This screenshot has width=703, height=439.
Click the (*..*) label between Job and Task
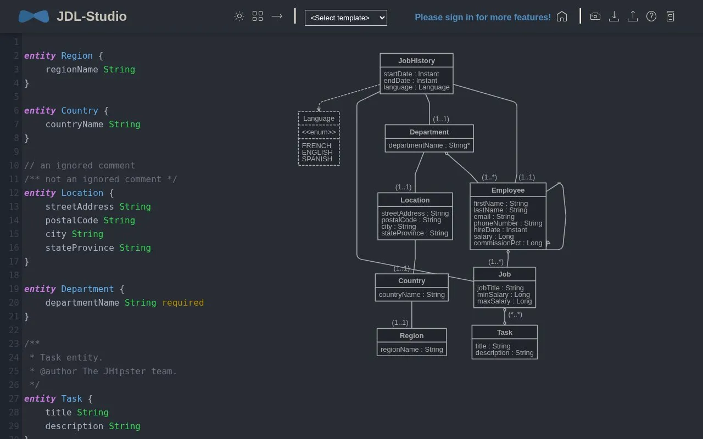click(515, 314)
